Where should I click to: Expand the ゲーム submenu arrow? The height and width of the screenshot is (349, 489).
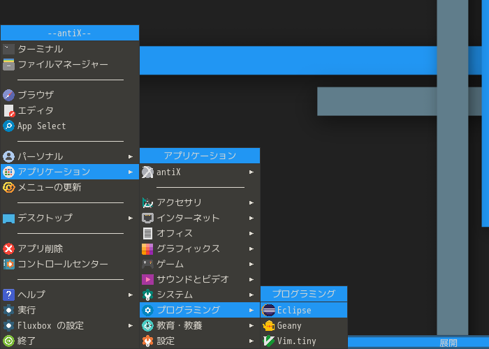[x=251, y=265]
